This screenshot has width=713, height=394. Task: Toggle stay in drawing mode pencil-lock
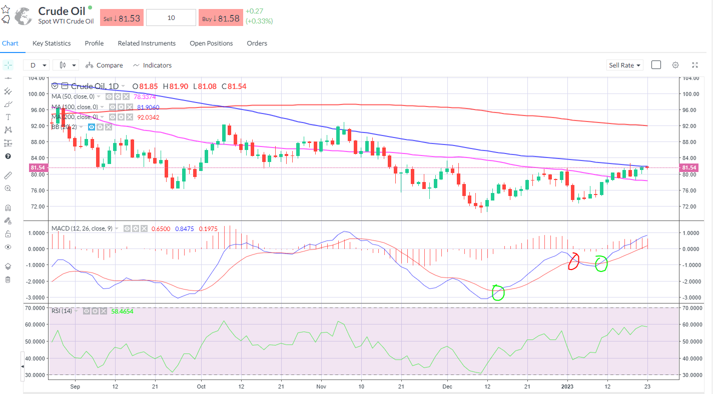[x=8, y=220]
